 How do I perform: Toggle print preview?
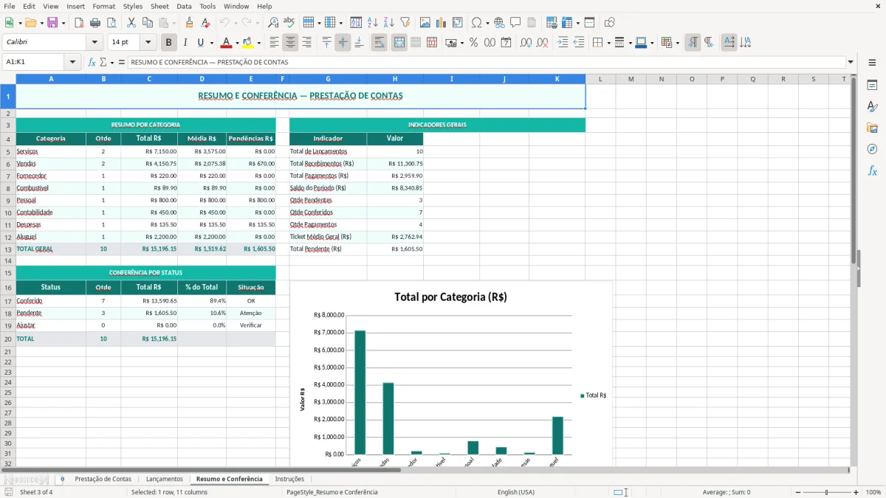tap(111, 23)
